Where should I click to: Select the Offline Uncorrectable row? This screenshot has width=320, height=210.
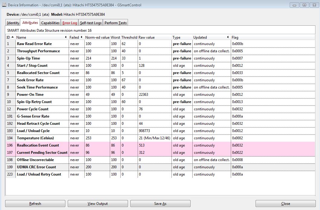click(x=160, y=160)
